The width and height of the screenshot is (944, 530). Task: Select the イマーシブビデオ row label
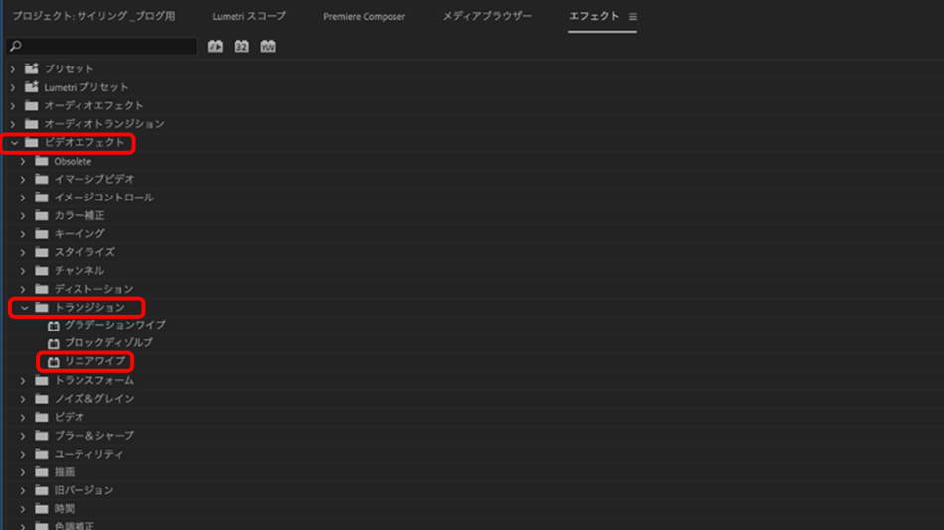[94, 179]
